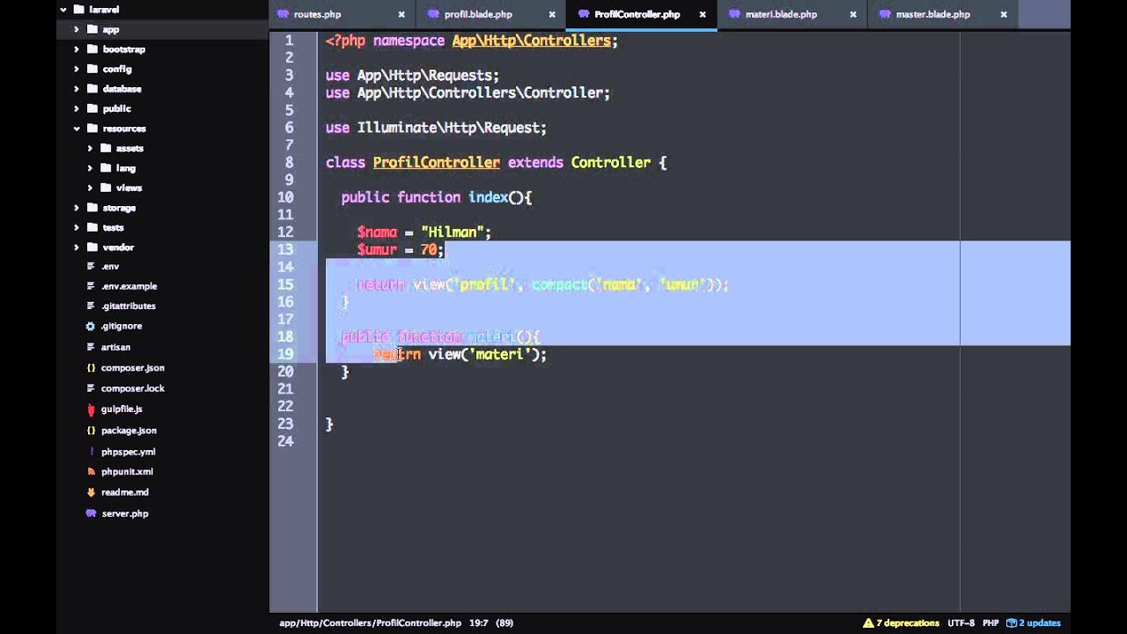Click the config folder icon
Image resolution: width=1127 pixels, height=634 pixels.
click(x=92, y=69)
